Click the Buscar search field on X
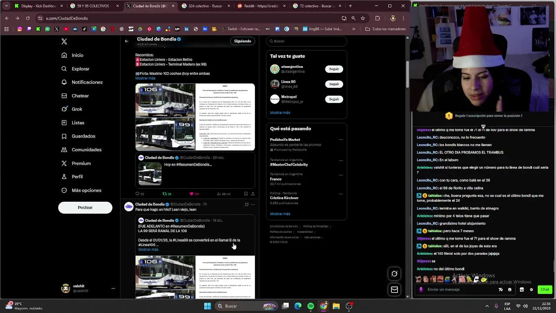Screen dimensions: 556x313 coord(307,41)
